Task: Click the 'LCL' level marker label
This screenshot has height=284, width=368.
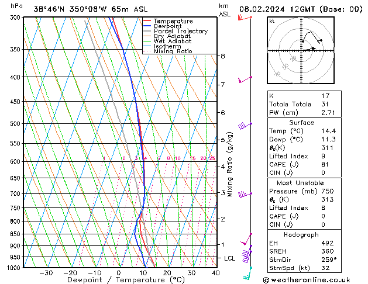Action: coord(229,258)
